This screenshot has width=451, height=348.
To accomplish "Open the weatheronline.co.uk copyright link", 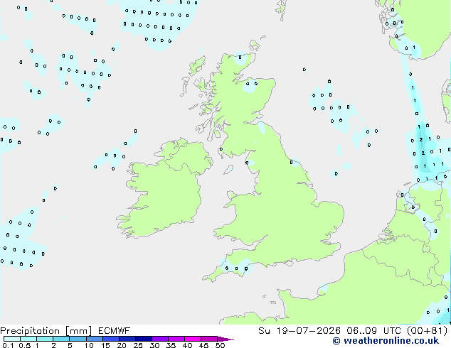I will 386,341.
